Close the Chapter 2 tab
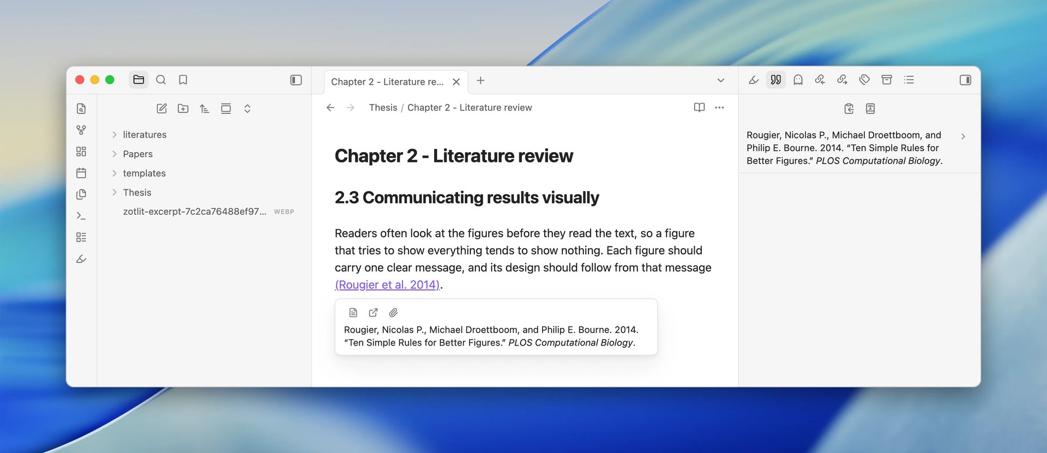Screen dimensions: 1047x453 (456, 82)
